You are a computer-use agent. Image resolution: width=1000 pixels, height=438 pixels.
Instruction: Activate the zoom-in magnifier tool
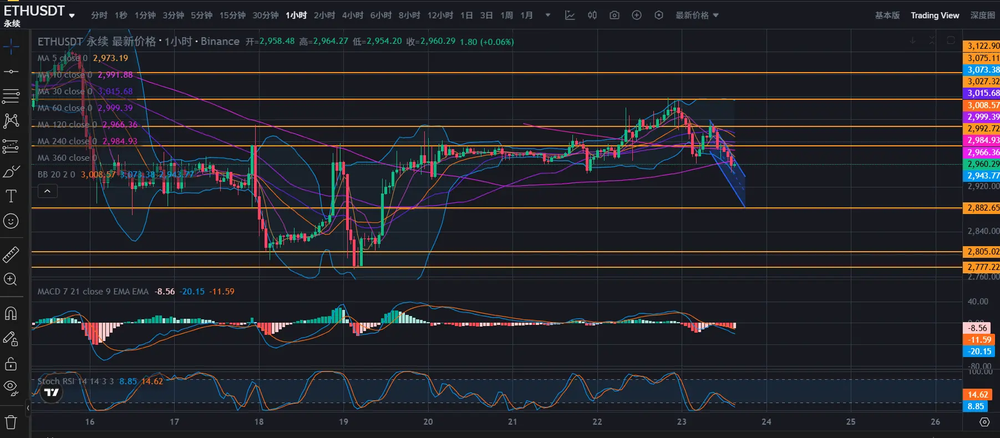coord(11,279)
